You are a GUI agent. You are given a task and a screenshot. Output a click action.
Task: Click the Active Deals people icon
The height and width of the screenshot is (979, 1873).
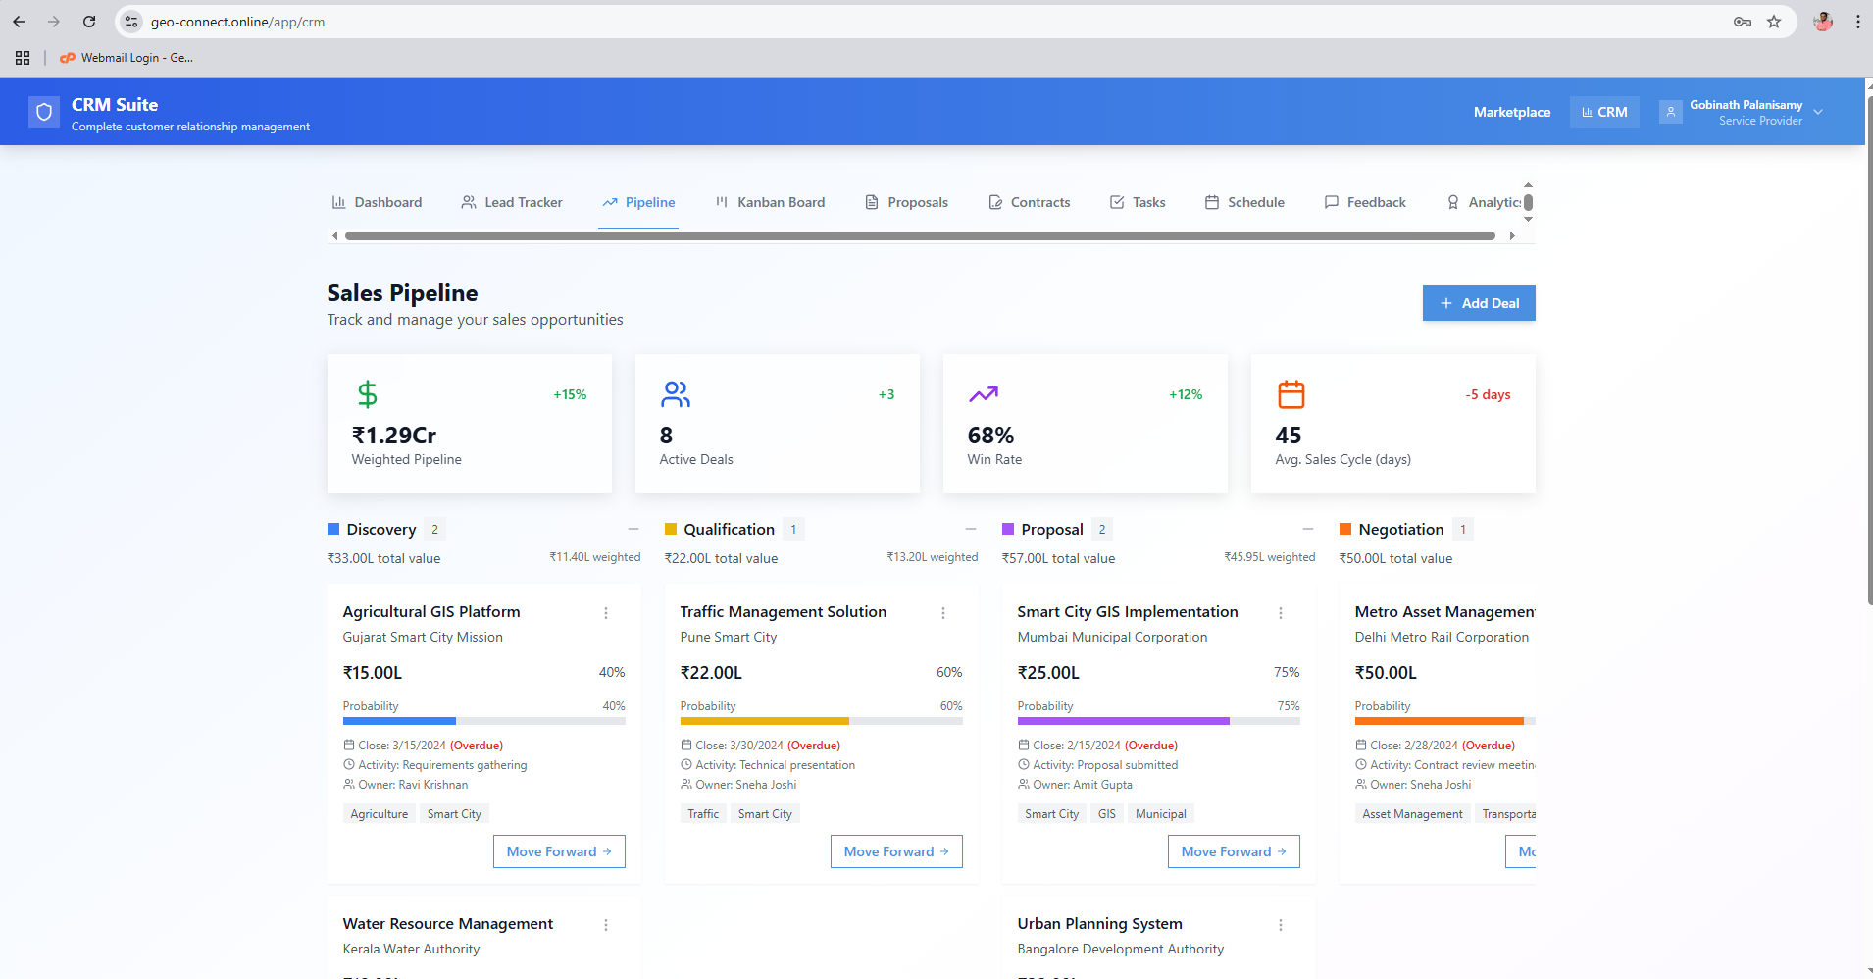pos(676,394)
